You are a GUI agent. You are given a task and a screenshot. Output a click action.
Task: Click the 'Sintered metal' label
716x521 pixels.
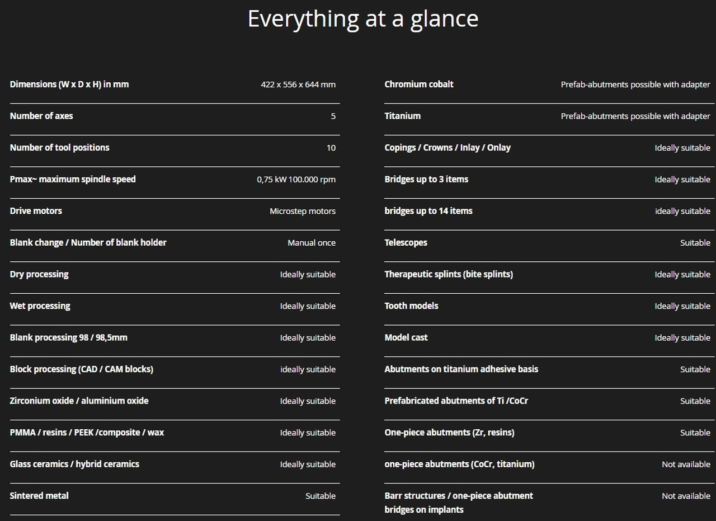pyautogui.click(x=39, y=496)
